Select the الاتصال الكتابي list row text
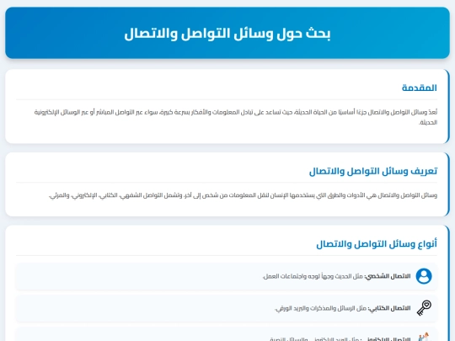455x341 pixels. 343,308
